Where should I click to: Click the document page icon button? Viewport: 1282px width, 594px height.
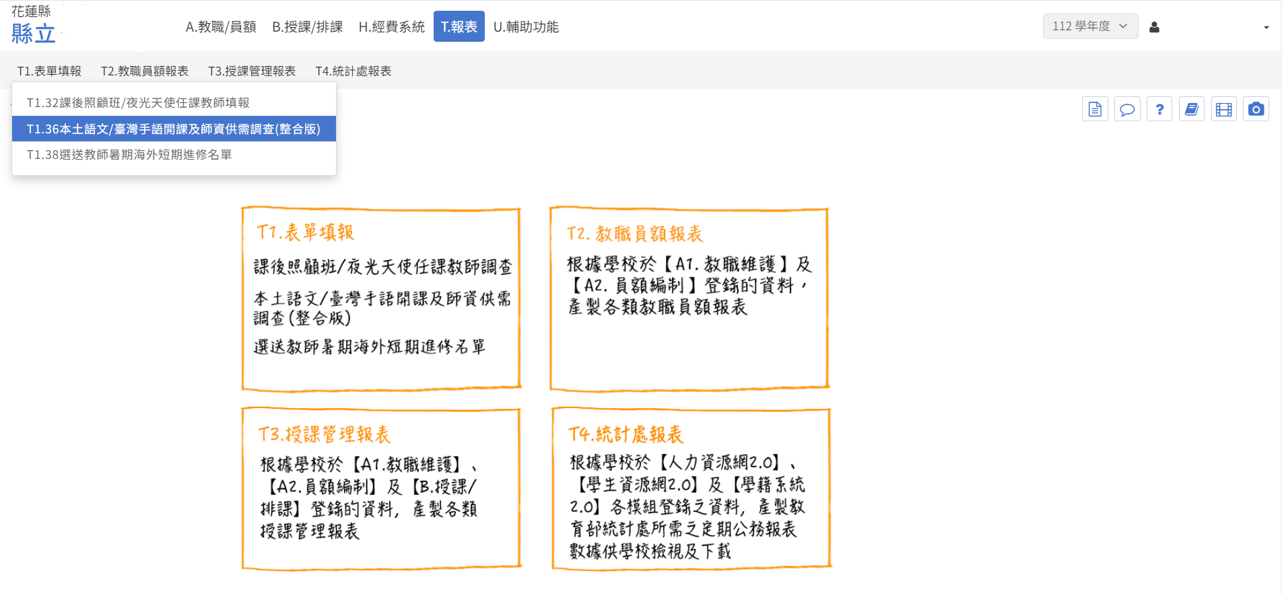click(x=1095, y=109)
